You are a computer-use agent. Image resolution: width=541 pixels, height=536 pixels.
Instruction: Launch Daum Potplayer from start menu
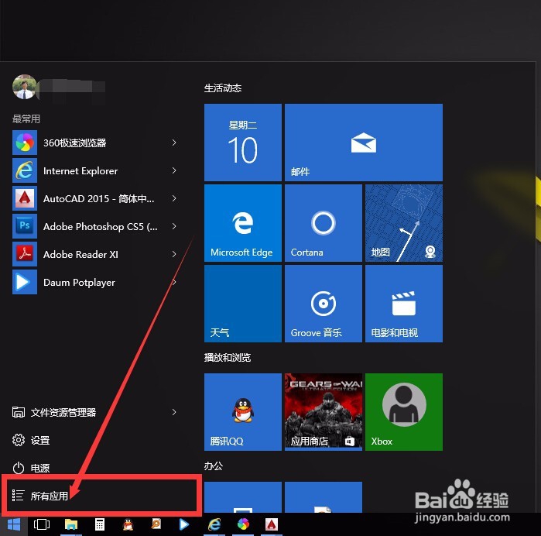coord(94,282)
